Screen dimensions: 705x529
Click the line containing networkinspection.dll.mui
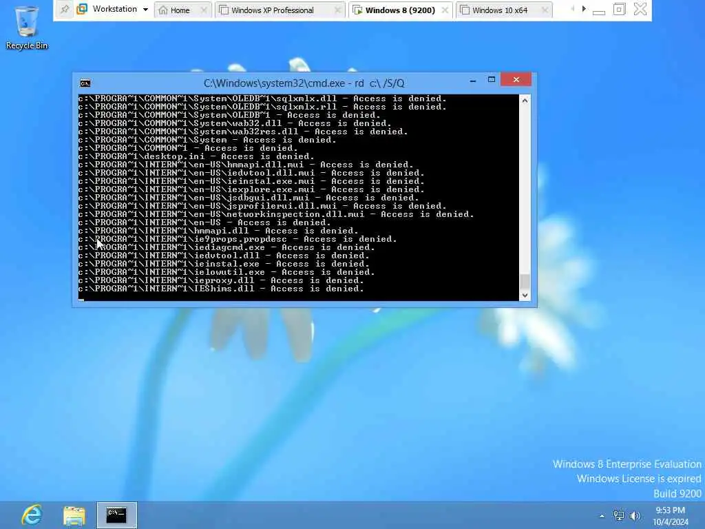click(x=276, y=214)
